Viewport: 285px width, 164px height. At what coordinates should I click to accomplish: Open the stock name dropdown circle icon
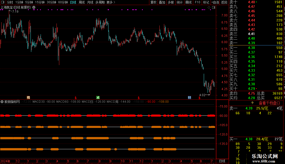34,8
